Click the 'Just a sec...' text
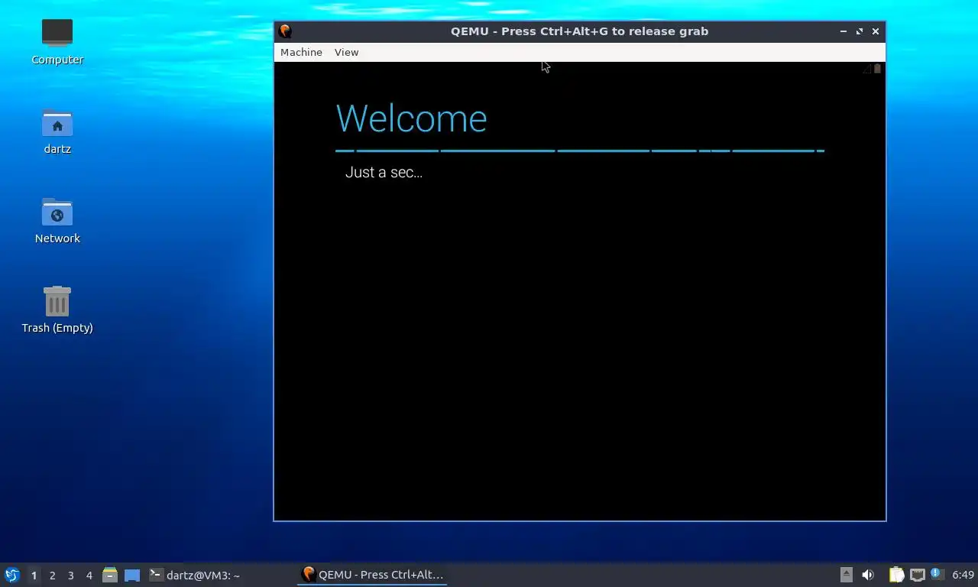The width and height of the screenshot is (978, 587). (x=384, y=173)
